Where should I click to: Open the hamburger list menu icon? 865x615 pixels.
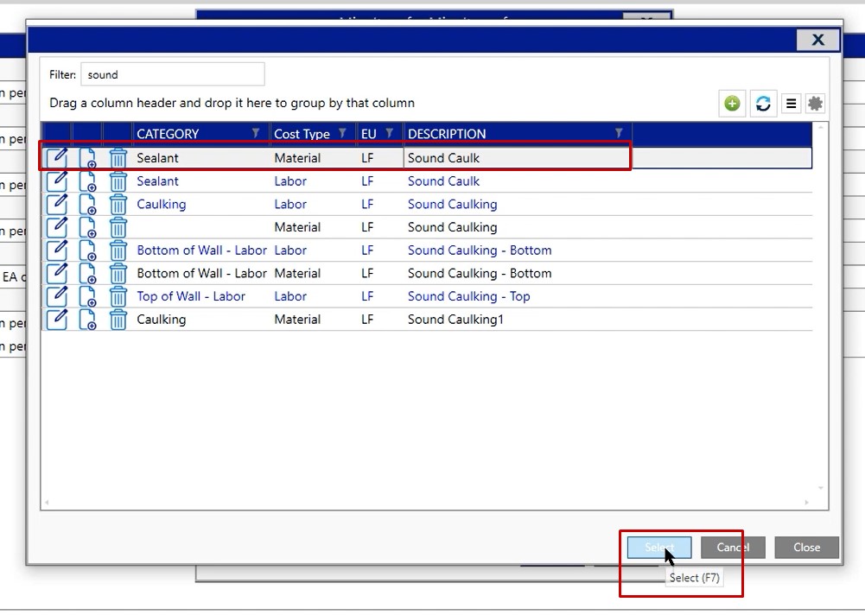791,104
